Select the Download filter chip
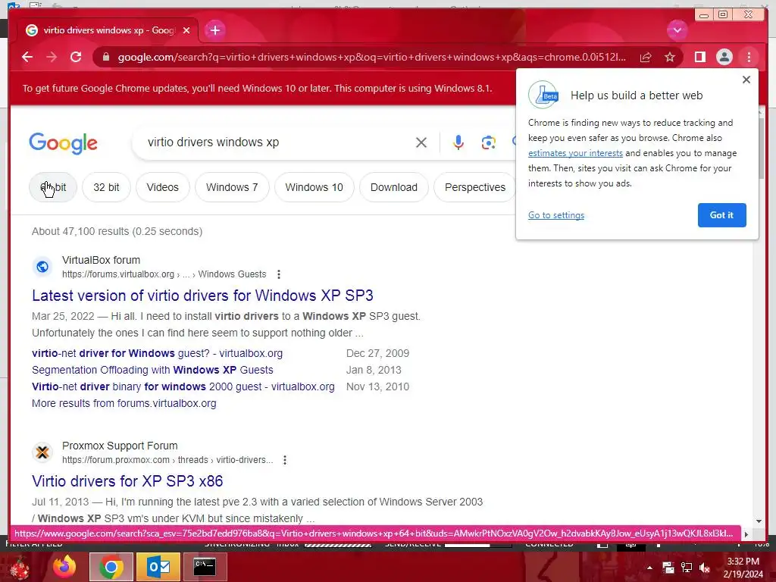This screenshot has width=776, height=582. coord(394,187)
